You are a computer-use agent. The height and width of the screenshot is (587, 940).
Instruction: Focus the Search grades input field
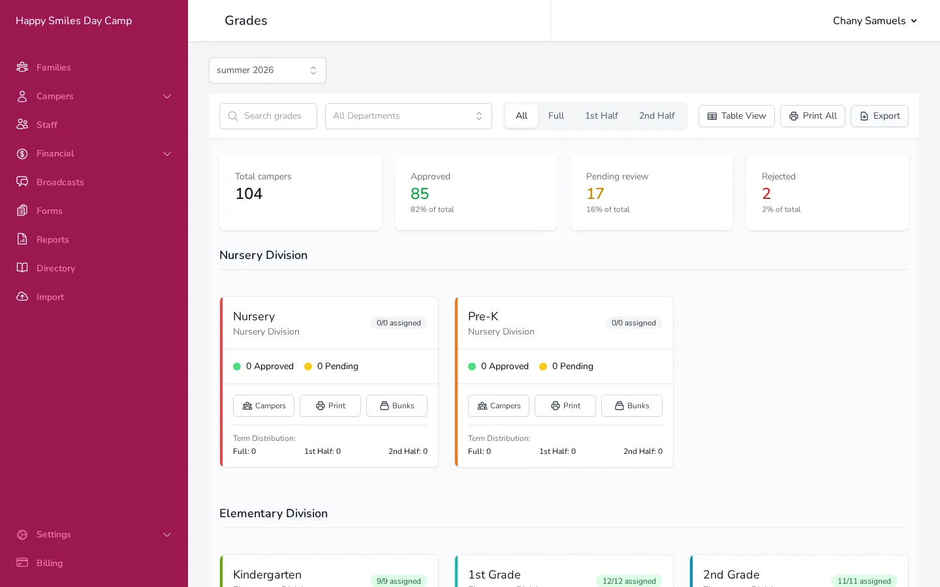(268, 116)
